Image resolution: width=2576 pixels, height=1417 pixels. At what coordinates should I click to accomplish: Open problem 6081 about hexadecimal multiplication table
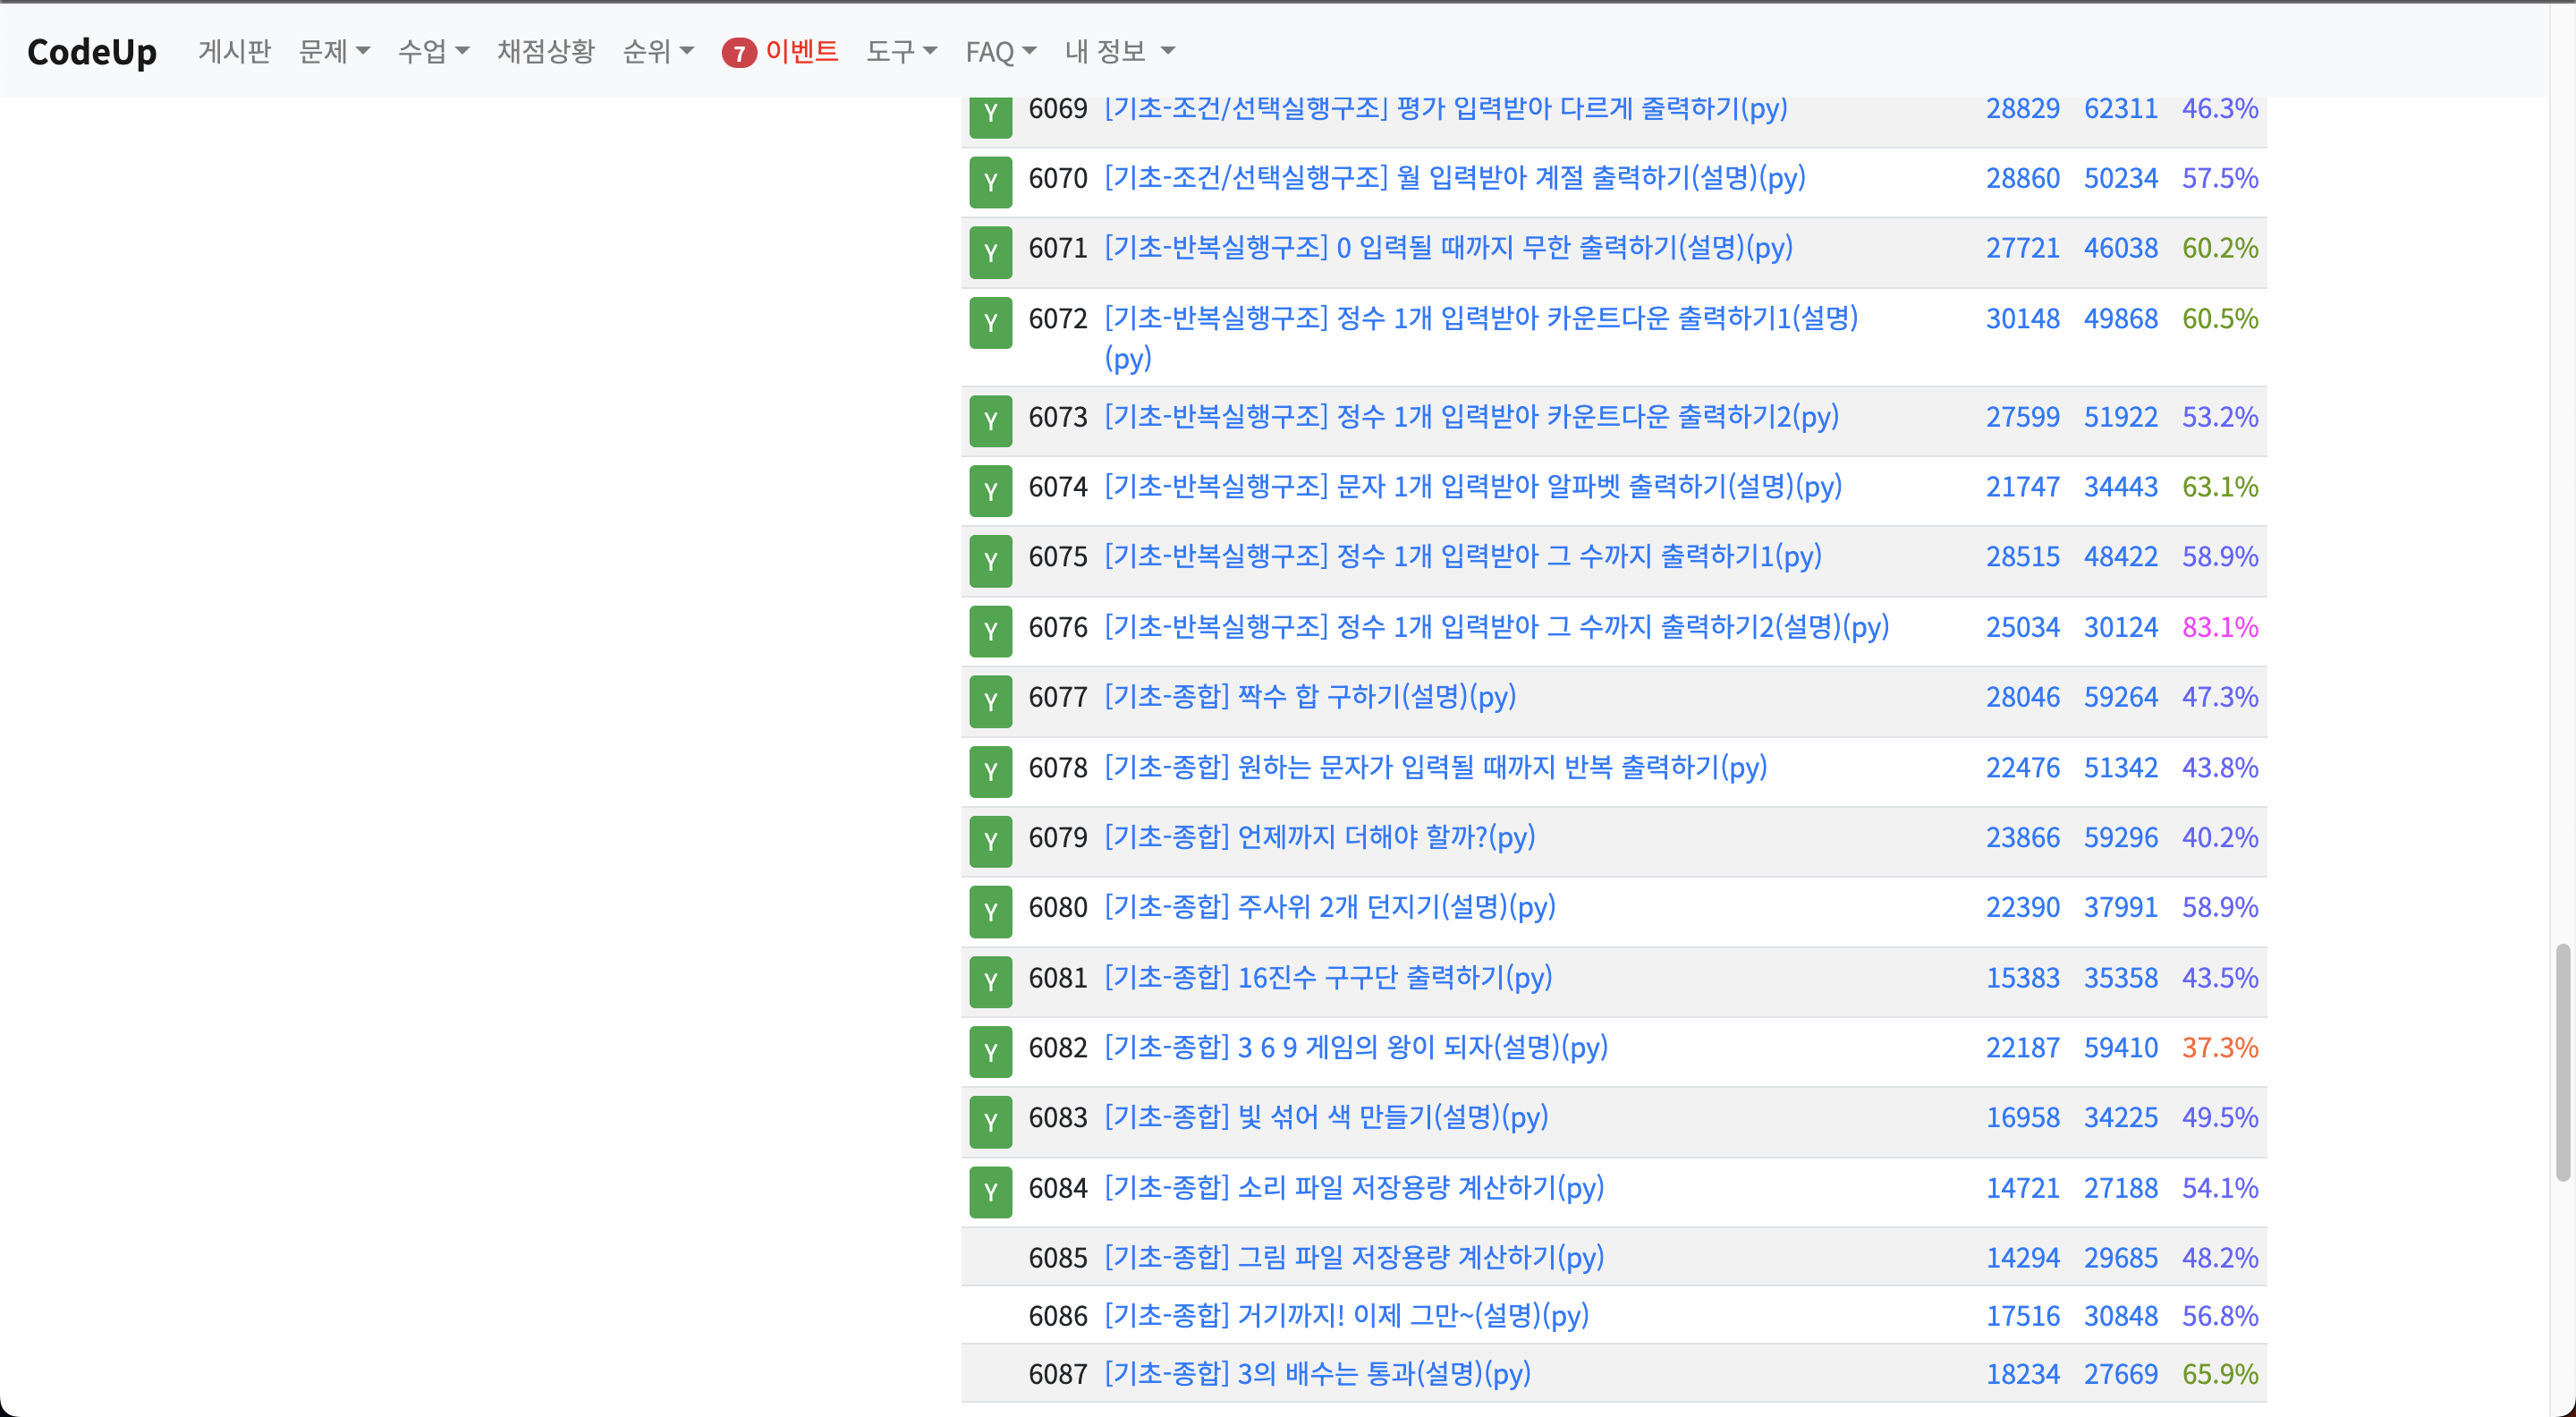coord(1327,977)
